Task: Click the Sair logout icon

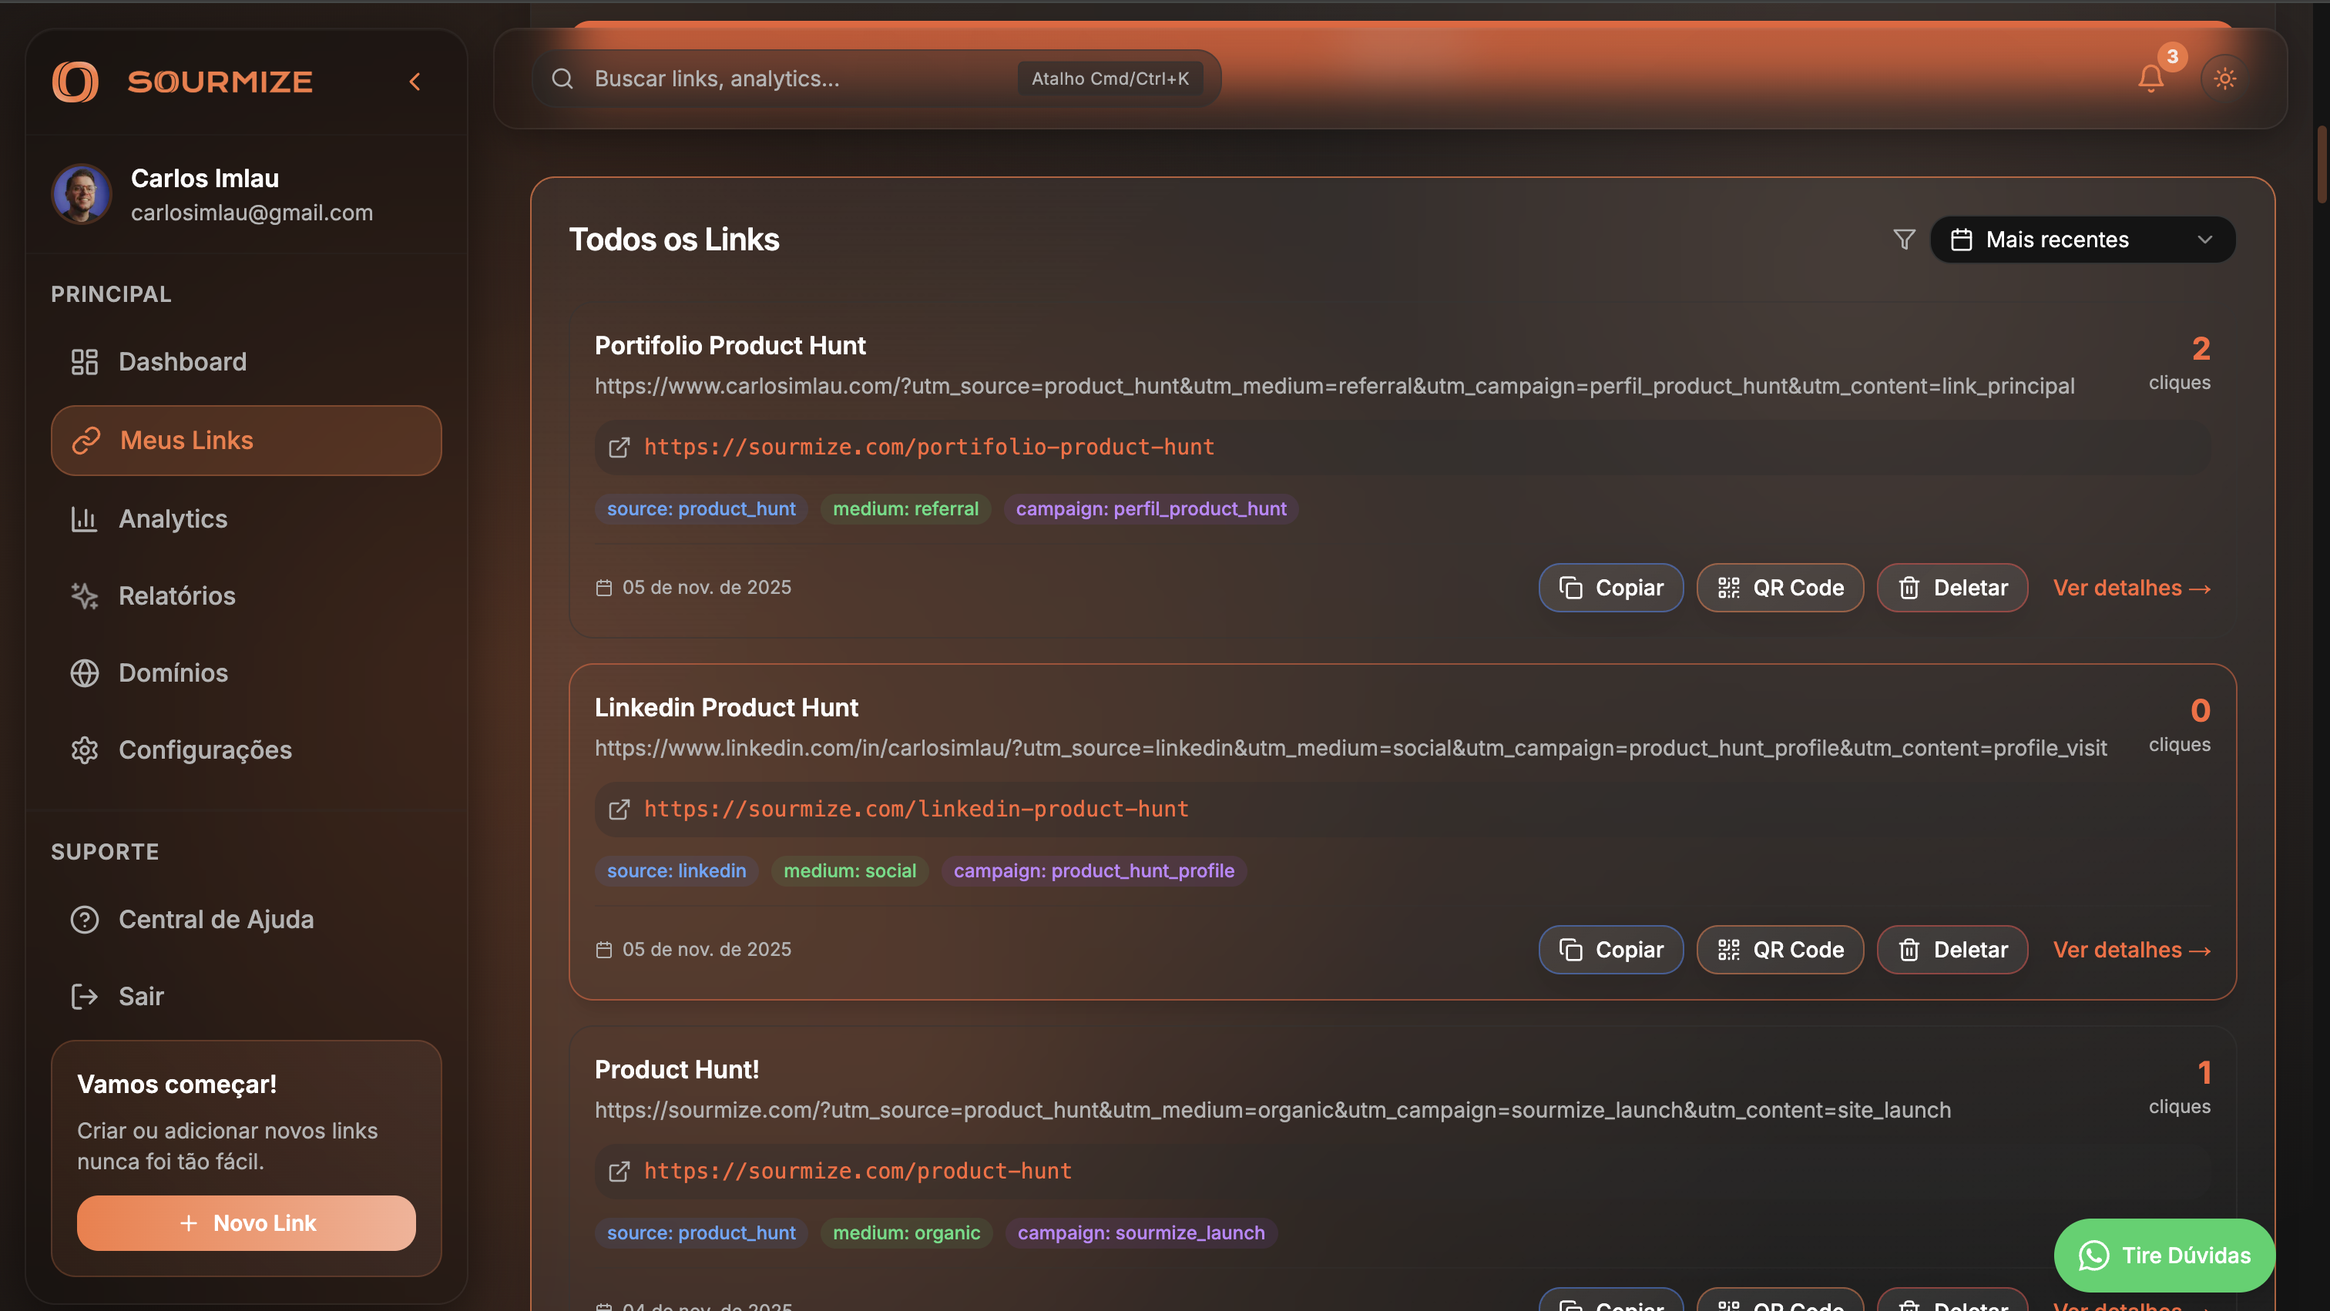Action: pyautogui.click(x=85, y=997)
